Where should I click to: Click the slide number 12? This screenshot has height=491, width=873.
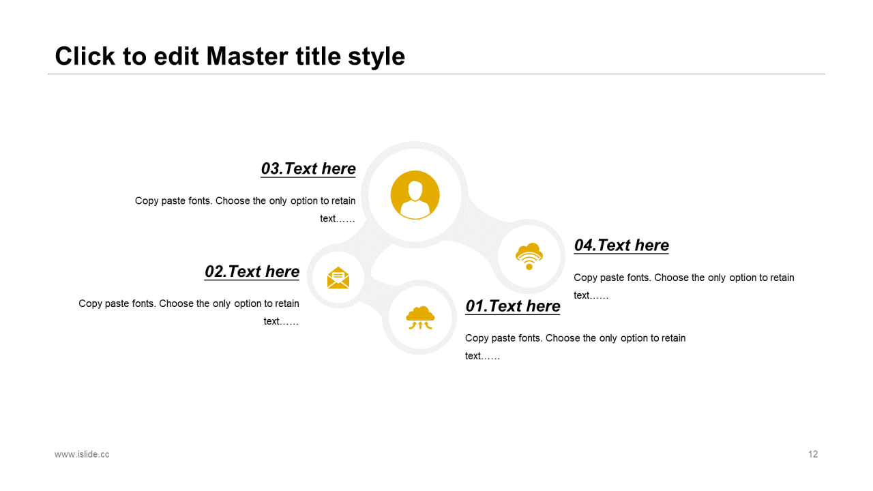[813, 454]
